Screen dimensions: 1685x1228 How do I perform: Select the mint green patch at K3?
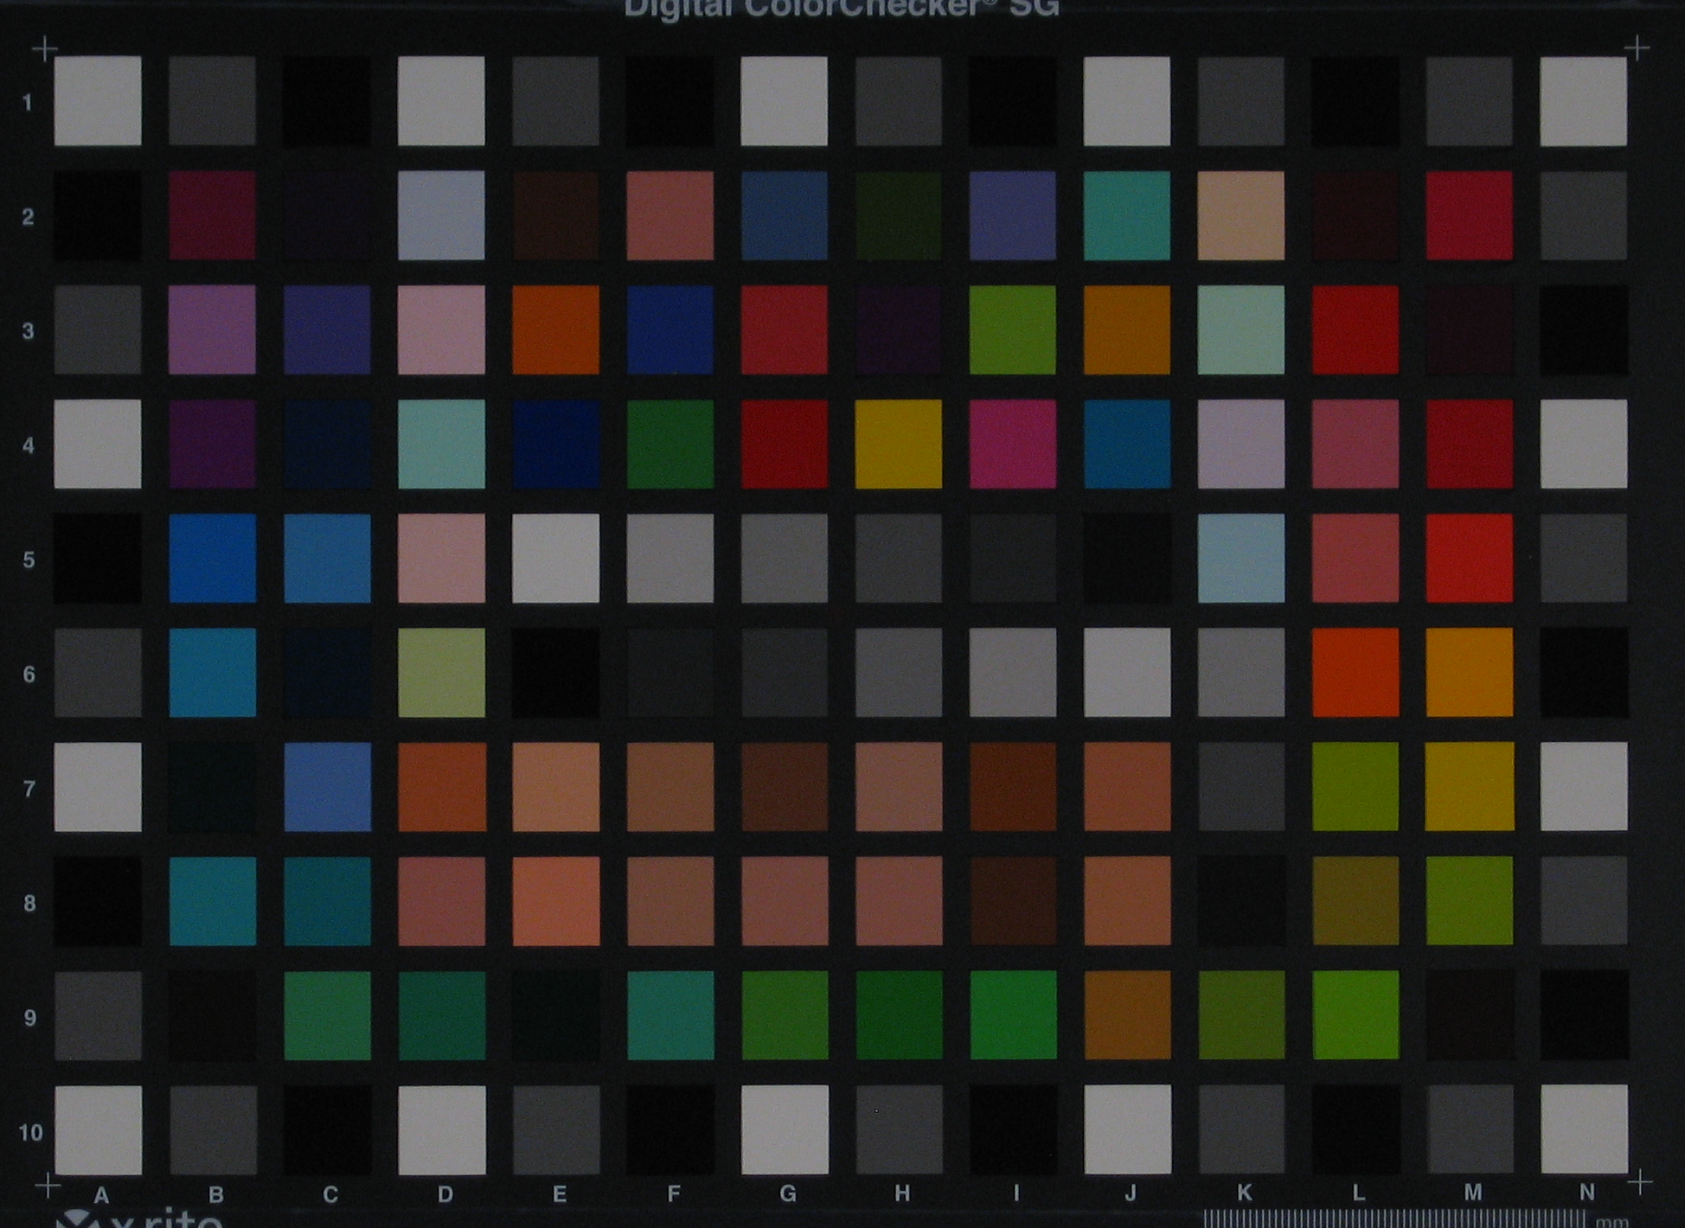coord(1240,329)
